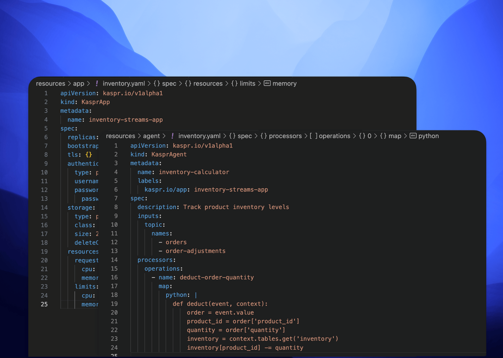This screenshot has width=503, height=358.
Task: Click chevron after agent in breadcrumb
Action: pos(164,136)
